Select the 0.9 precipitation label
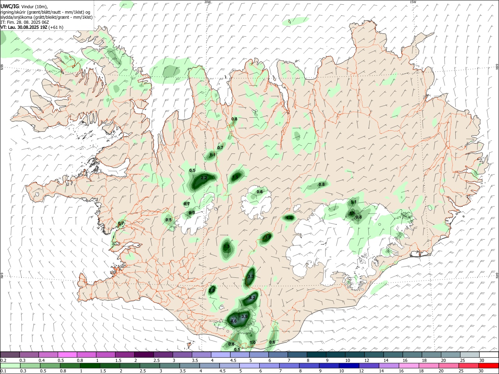 [192, 213]
